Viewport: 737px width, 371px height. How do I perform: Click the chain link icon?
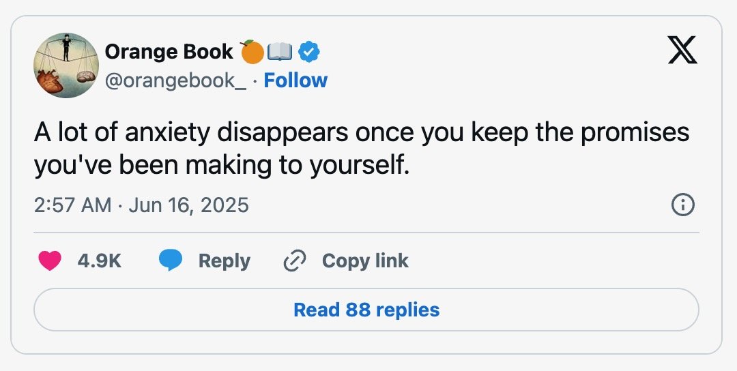click(295, 261)
